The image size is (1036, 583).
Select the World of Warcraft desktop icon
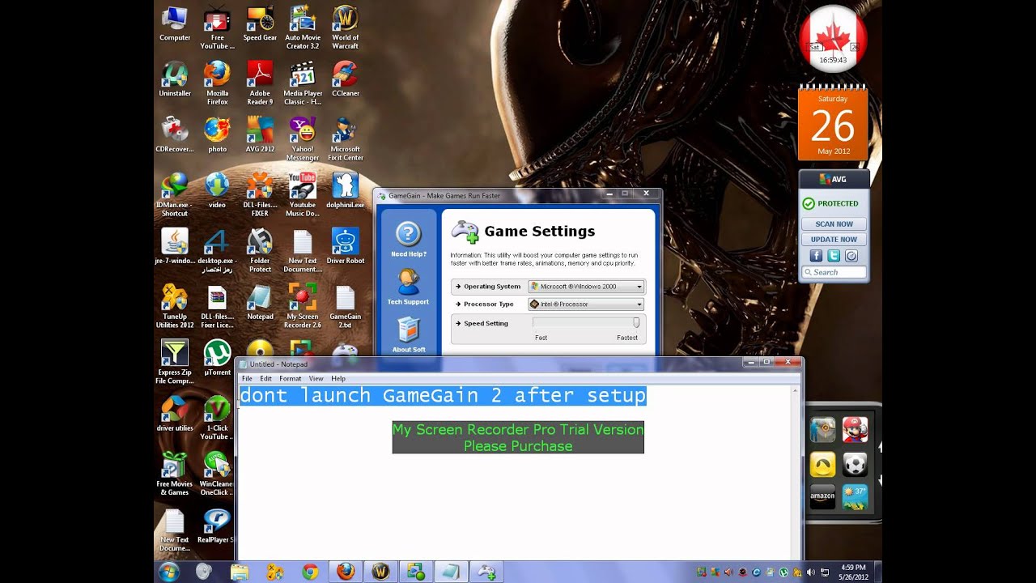point(346,28)
